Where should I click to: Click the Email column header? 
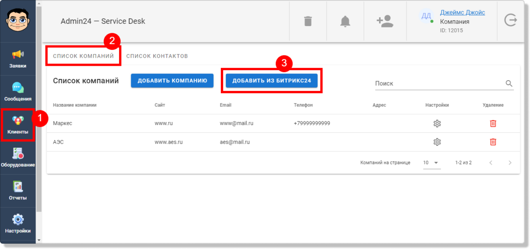pos(225,105)
